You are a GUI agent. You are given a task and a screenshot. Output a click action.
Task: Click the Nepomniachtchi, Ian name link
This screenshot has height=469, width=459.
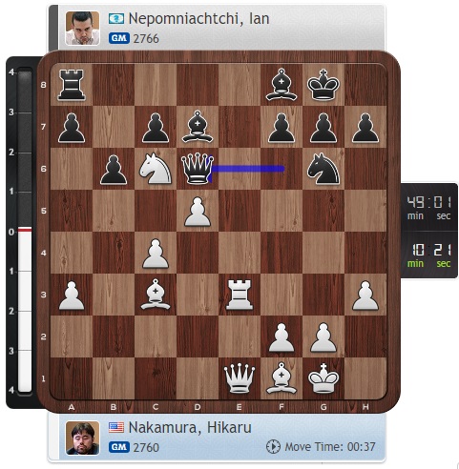click(x=198, y=19)
